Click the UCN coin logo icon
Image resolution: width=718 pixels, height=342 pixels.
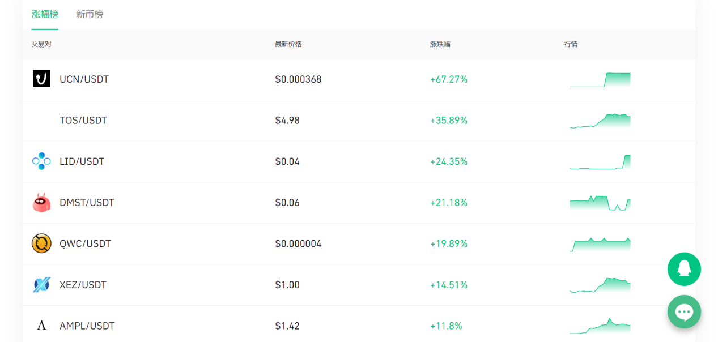point(41,79)
